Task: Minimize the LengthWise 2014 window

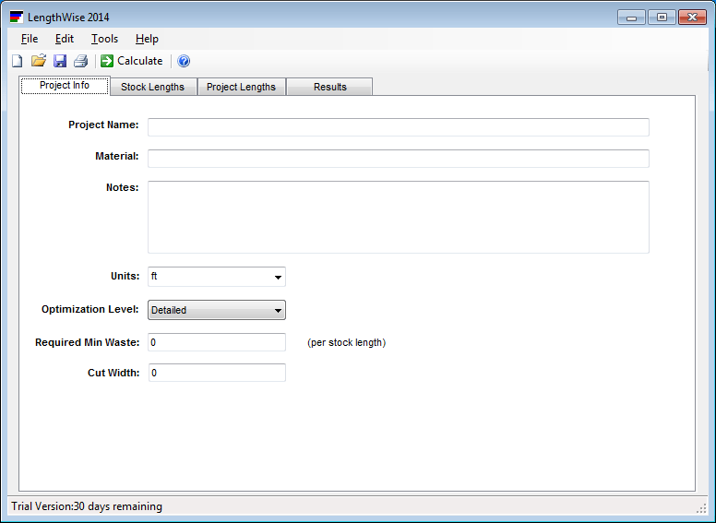Action: pyautogui.click(x=631, y=18)
